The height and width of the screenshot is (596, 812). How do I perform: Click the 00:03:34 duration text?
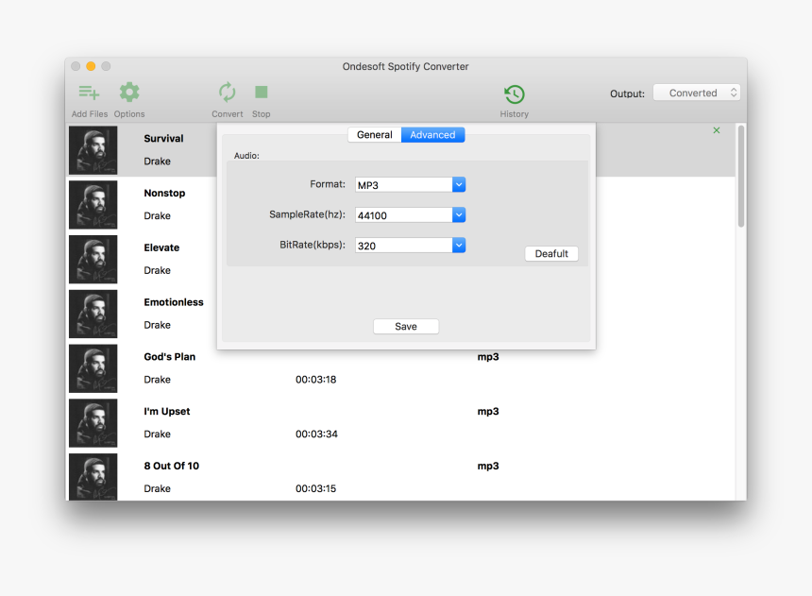tap(316, 434)
